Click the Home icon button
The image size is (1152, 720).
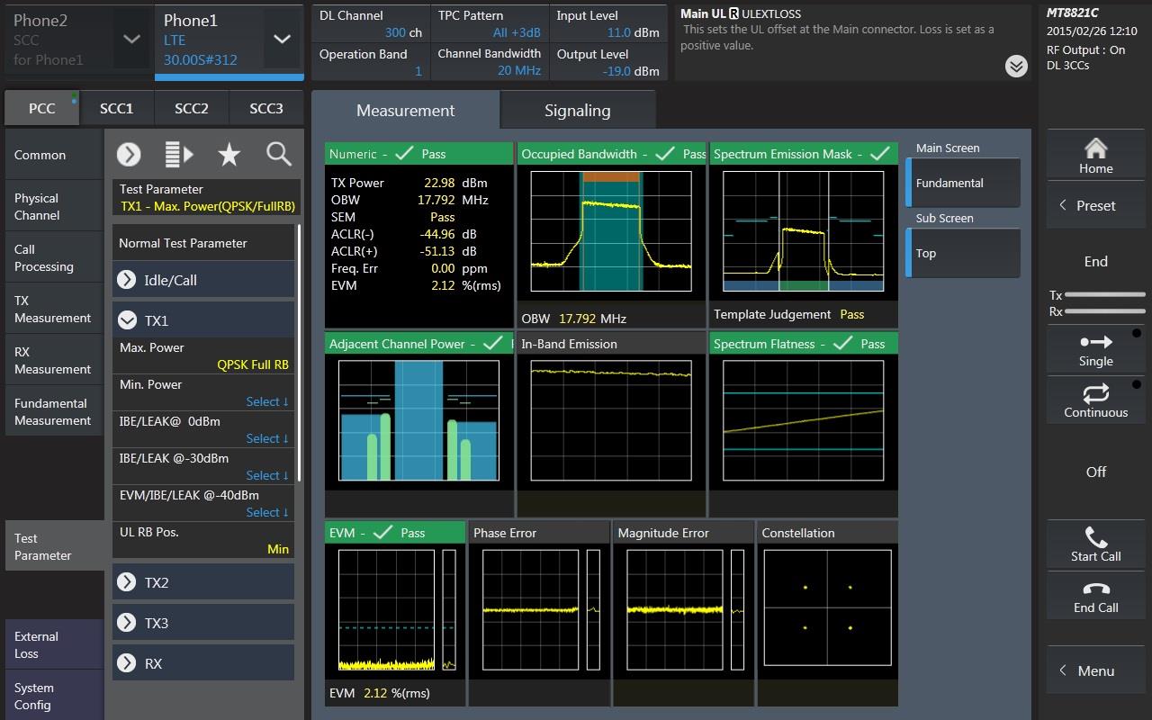point(1095,156)
